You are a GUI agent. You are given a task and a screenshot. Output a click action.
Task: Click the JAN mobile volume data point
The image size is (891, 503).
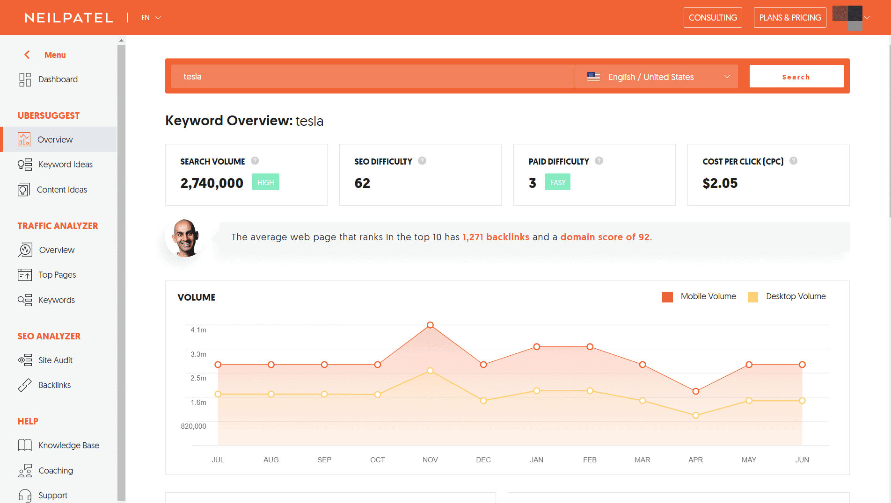coord(537,347)
